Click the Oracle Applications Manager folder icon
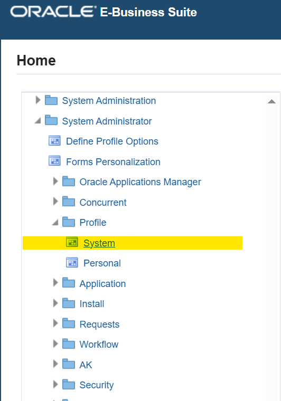The height and width of the screenshot is (401, 281). click(69, 182)
